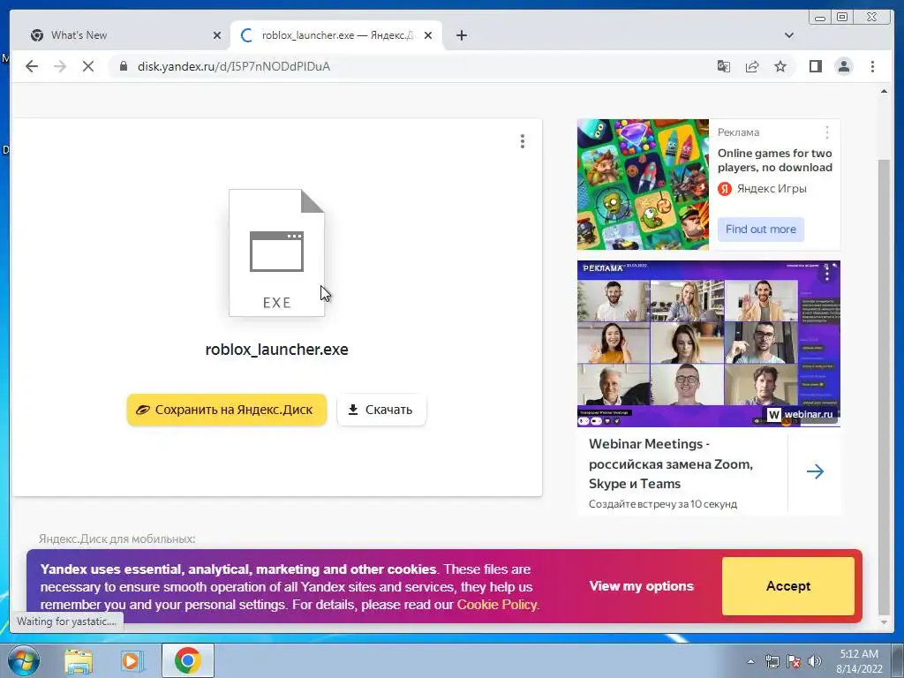Click View my options in cookie banner

641,586
